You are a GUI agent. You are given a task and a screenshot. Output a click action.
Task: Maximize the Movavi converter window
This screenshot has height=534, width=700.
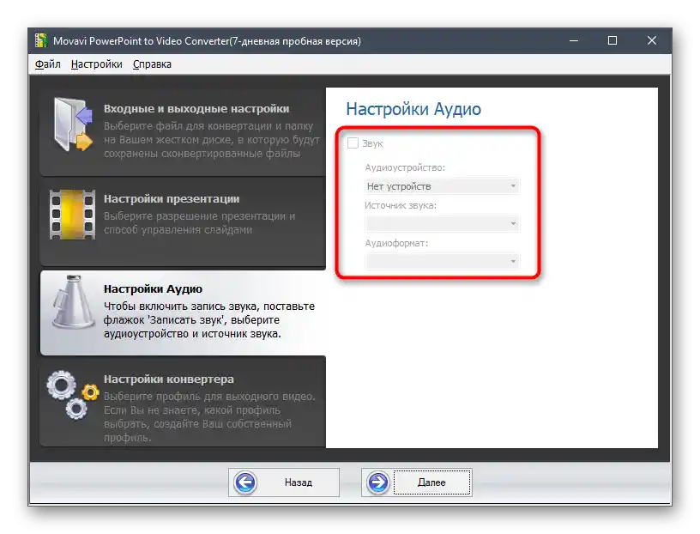[x=612, y=40]
